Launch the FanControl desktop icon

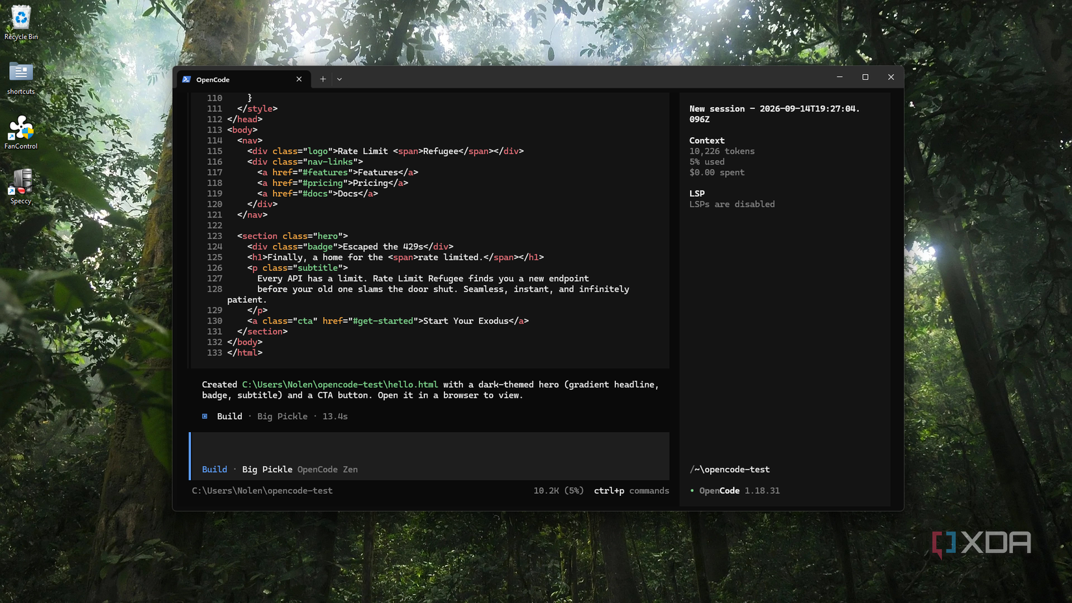tap(21, 133)
